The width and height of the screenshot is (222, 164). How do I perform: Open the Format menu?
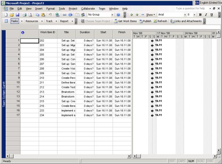pyautogui.click(x=51, y=9)
